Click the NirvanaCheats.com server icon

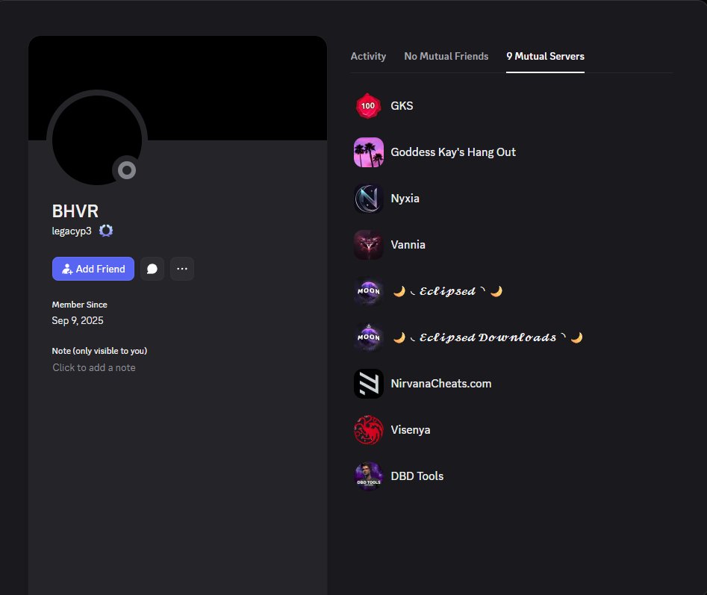[x=368, y=384]
